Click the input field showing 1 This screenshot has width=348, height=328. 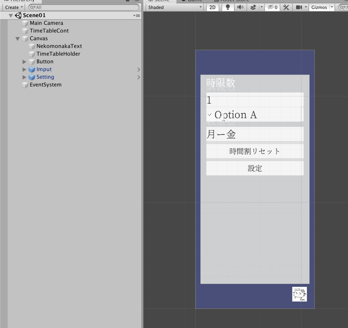click(255, 100)
